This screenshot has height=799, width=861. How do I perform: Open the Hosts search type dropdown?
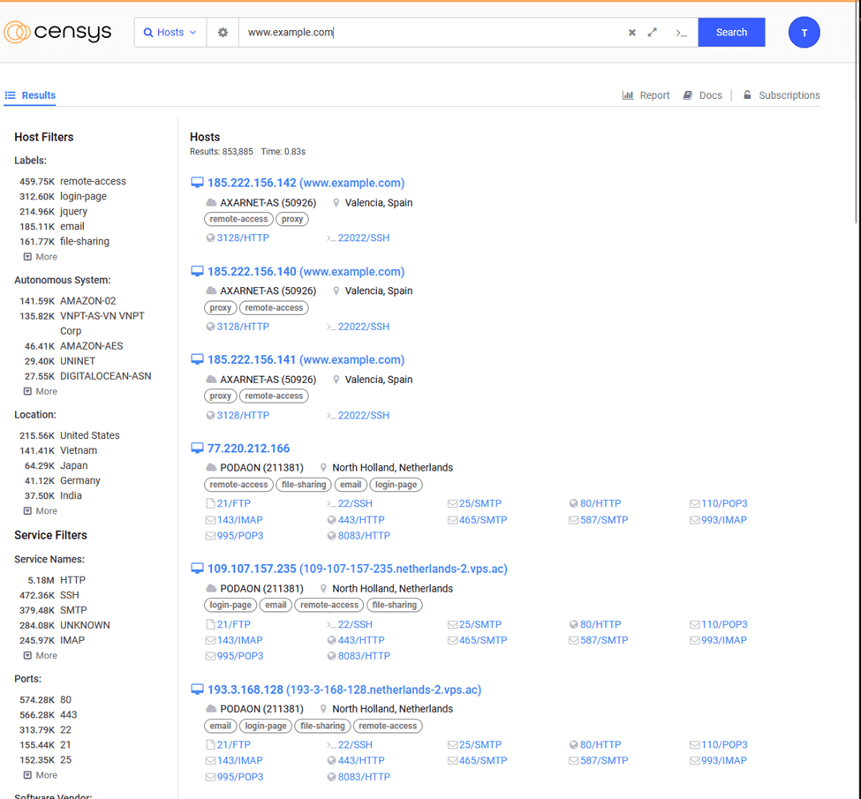pos(170,33)
